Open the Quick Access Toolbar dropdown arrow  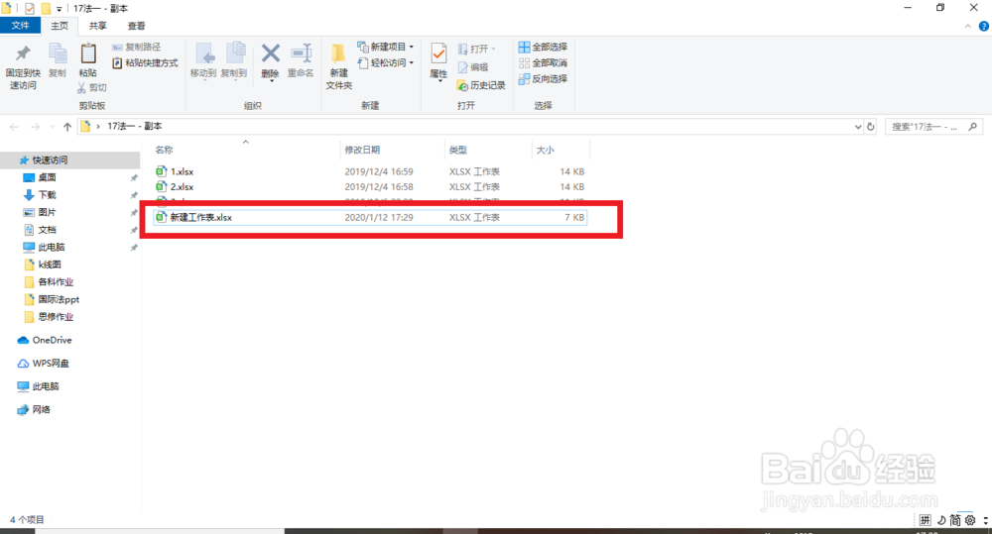59,9
